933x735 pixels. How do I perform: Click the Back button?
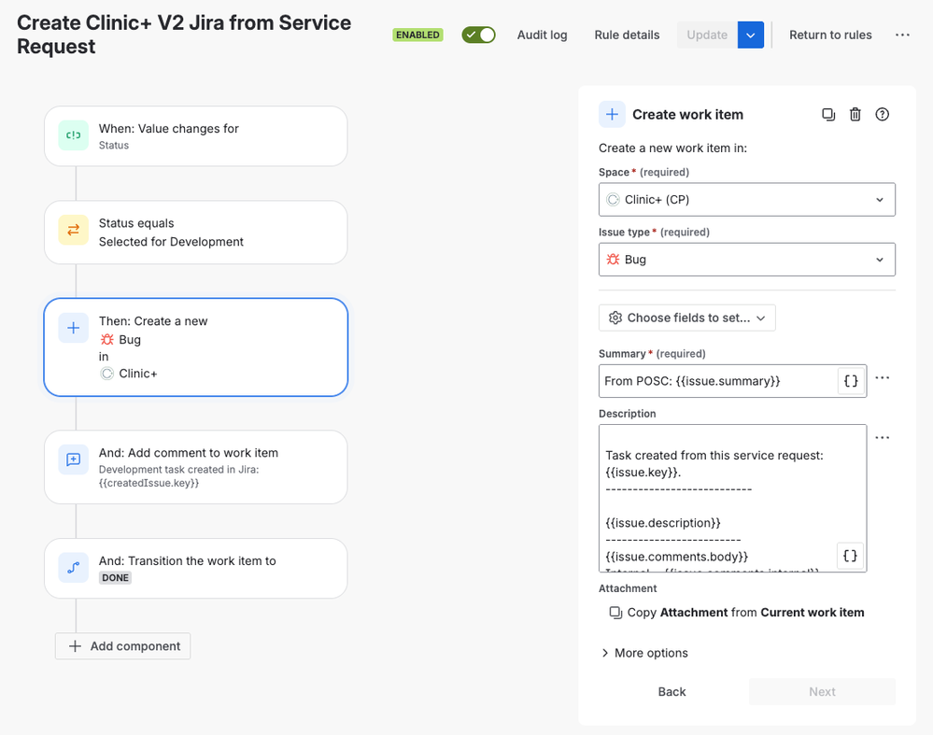671,691
